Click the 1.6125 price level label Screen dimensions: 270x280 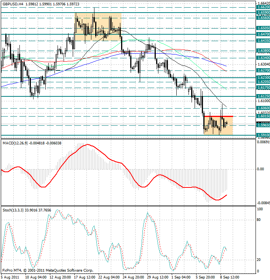pos(263,97)
